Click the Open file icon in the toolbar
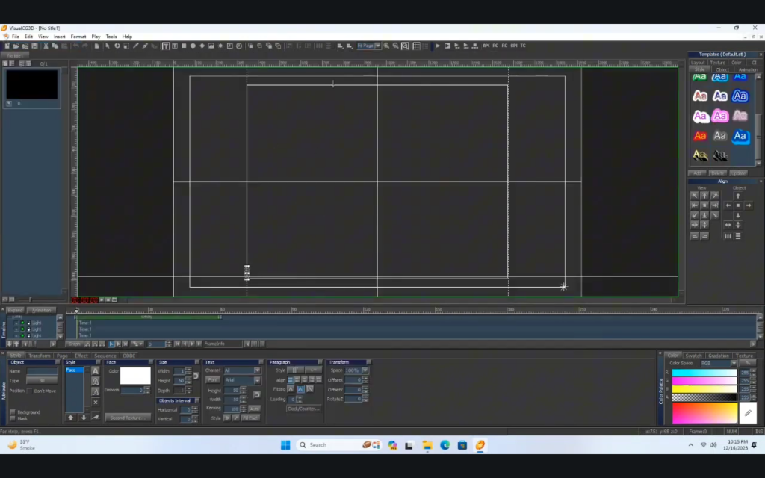 tap(15, 46)
